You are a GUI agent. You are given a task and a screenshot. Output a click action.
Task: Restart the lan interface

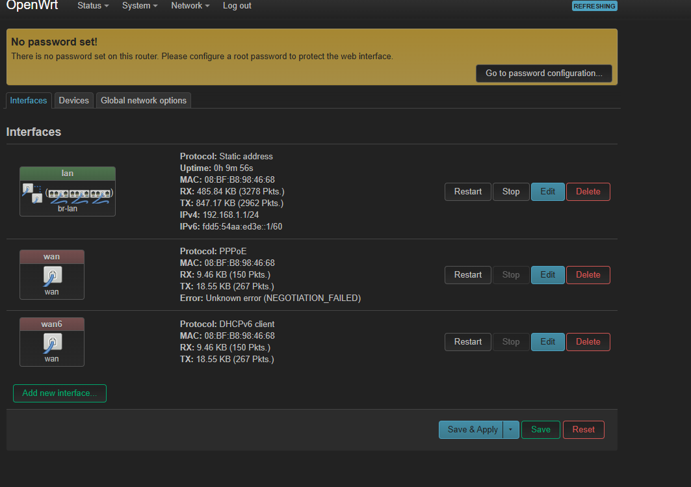coord(467,192)
